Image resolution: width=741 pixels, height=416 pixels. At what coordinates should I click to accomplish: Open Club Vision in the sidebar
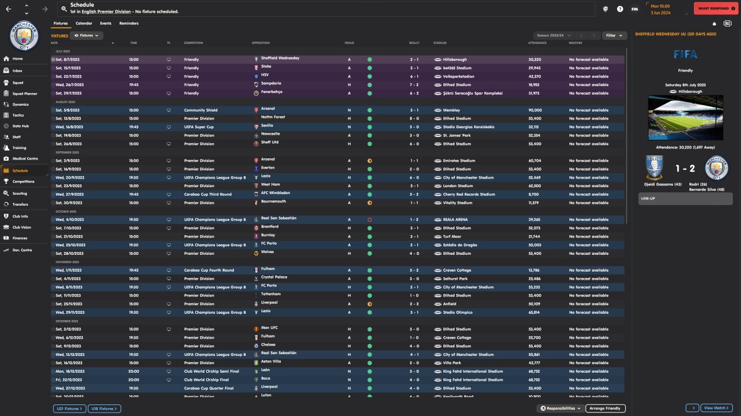24,227
